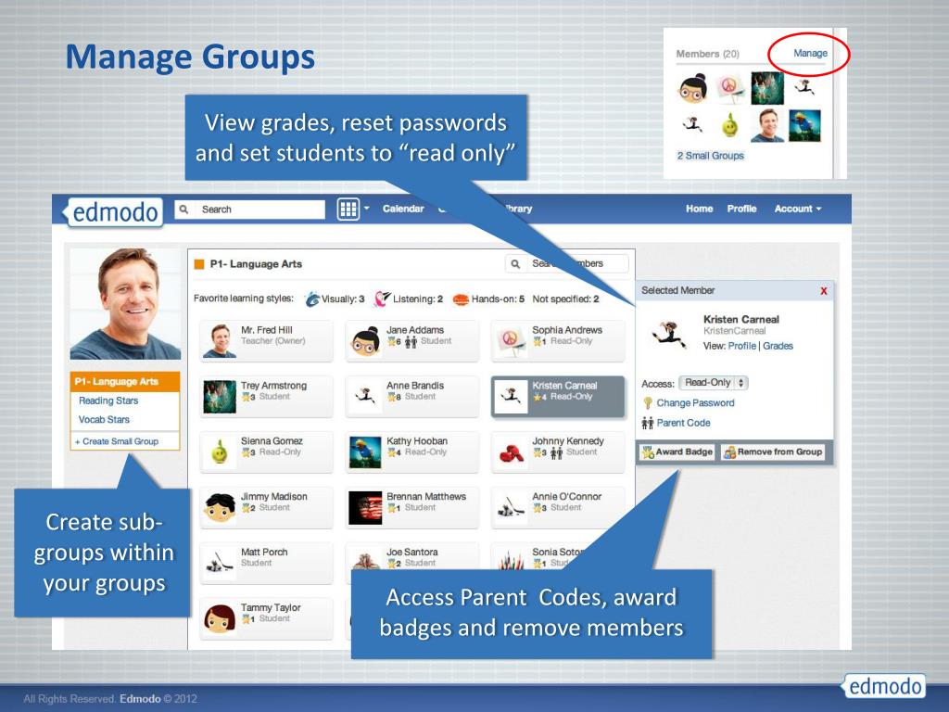The height and width of the screenshot is (712, 949).
Task: Click Sophia Andrews peace sign avatar
Action: pos(511,341)
